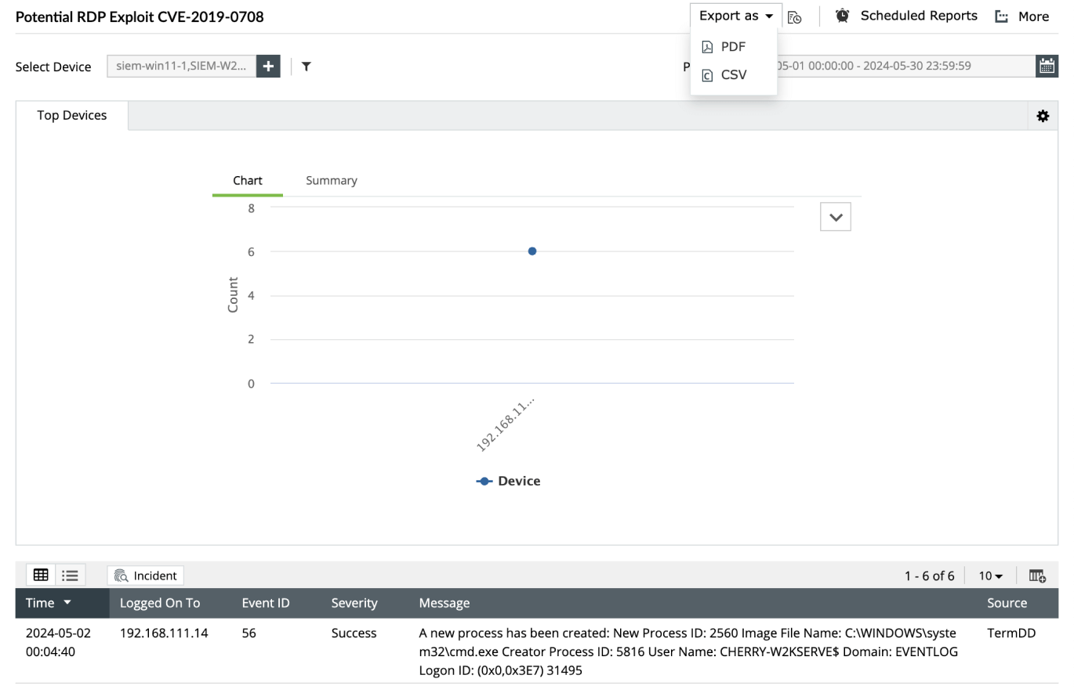Viewport: 1074px width, 693px height.
Task: Click the gear icon on Top Devices panel
Action: point(1043,115)
